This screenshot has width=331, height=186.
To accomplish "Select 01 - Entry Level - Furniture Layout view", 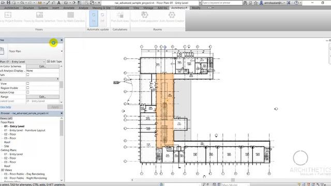I will [x=24, y=130].
